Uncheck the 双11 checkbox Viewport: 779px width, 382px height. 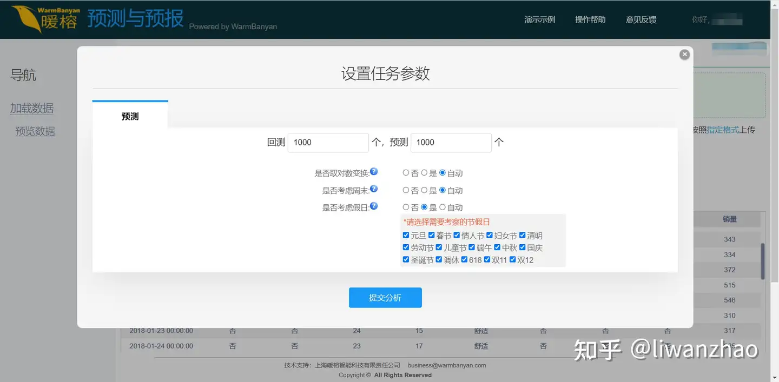tap(487, 259)
